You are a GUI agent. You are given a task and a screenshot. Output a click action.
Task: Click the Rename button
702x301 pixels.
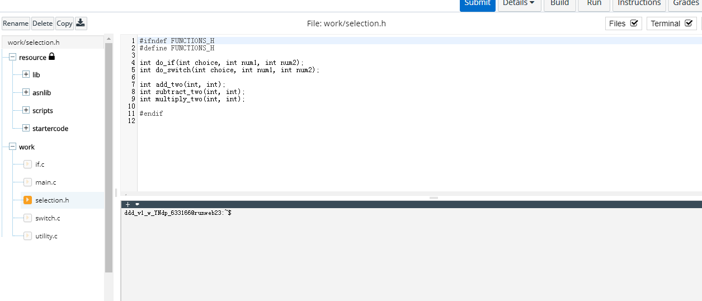click(x=16, y=23)
